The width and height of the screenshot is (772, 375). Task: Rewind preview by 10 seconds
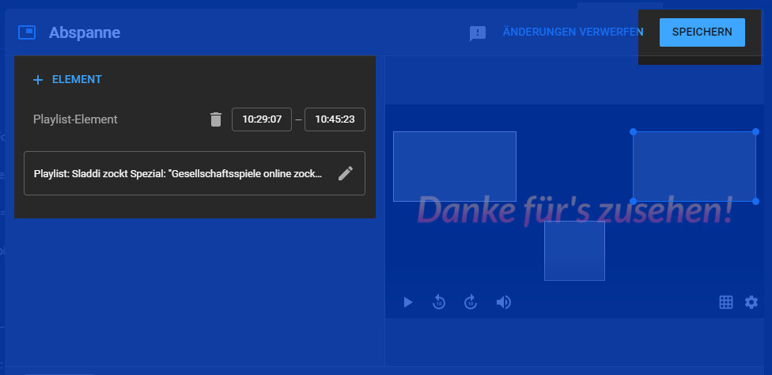(x=439, y=302)
